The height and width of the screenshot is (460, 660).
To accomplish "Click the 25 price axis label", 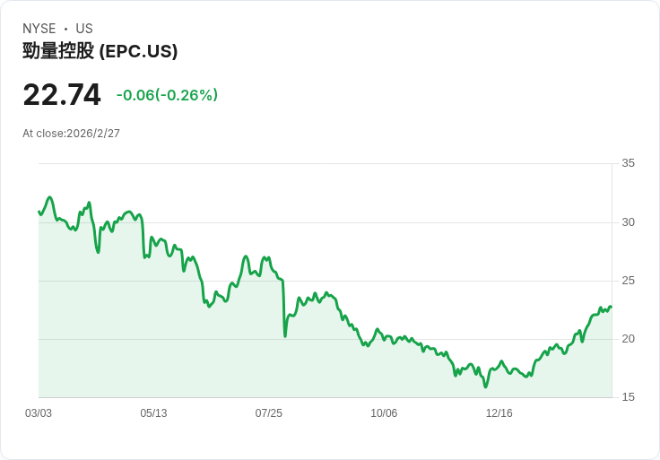I will click(x=628, y=281).
